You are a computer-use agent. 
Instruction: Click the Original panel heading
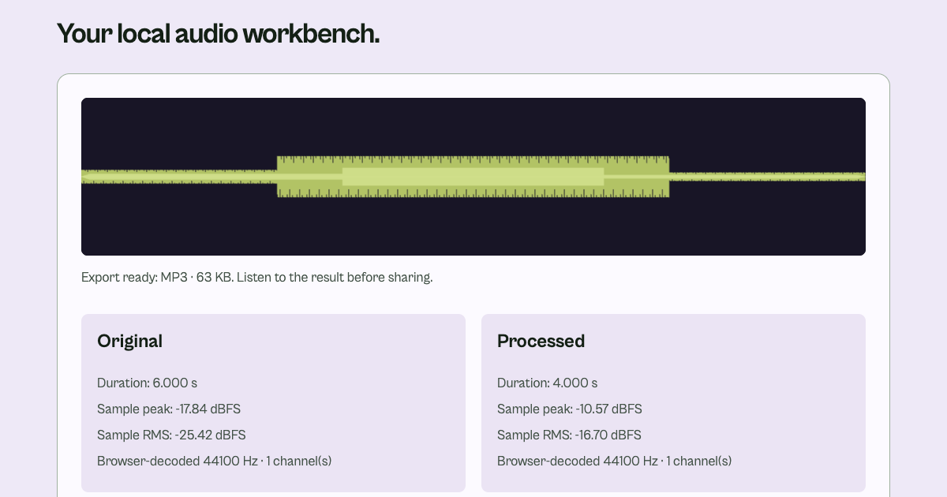pos(130,341)
